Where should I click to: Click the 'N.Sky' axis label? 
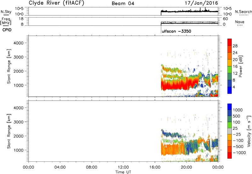pyautogui.click(x=6, y=12)
